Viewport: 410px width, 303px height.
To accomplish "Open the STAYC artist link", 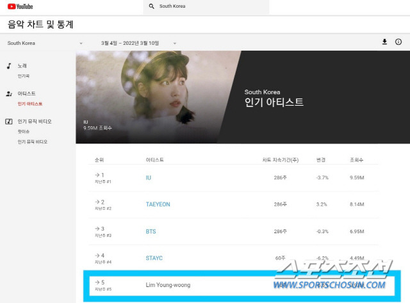I will 154,258.
